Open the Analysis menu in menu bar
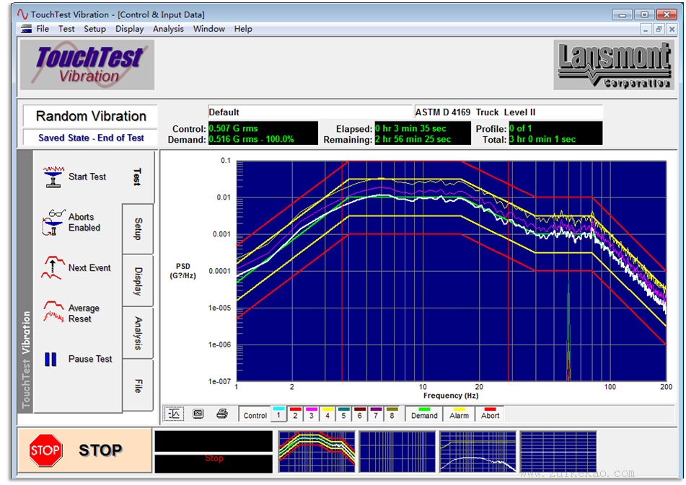686x485 pixels. [x=168, y=29]
